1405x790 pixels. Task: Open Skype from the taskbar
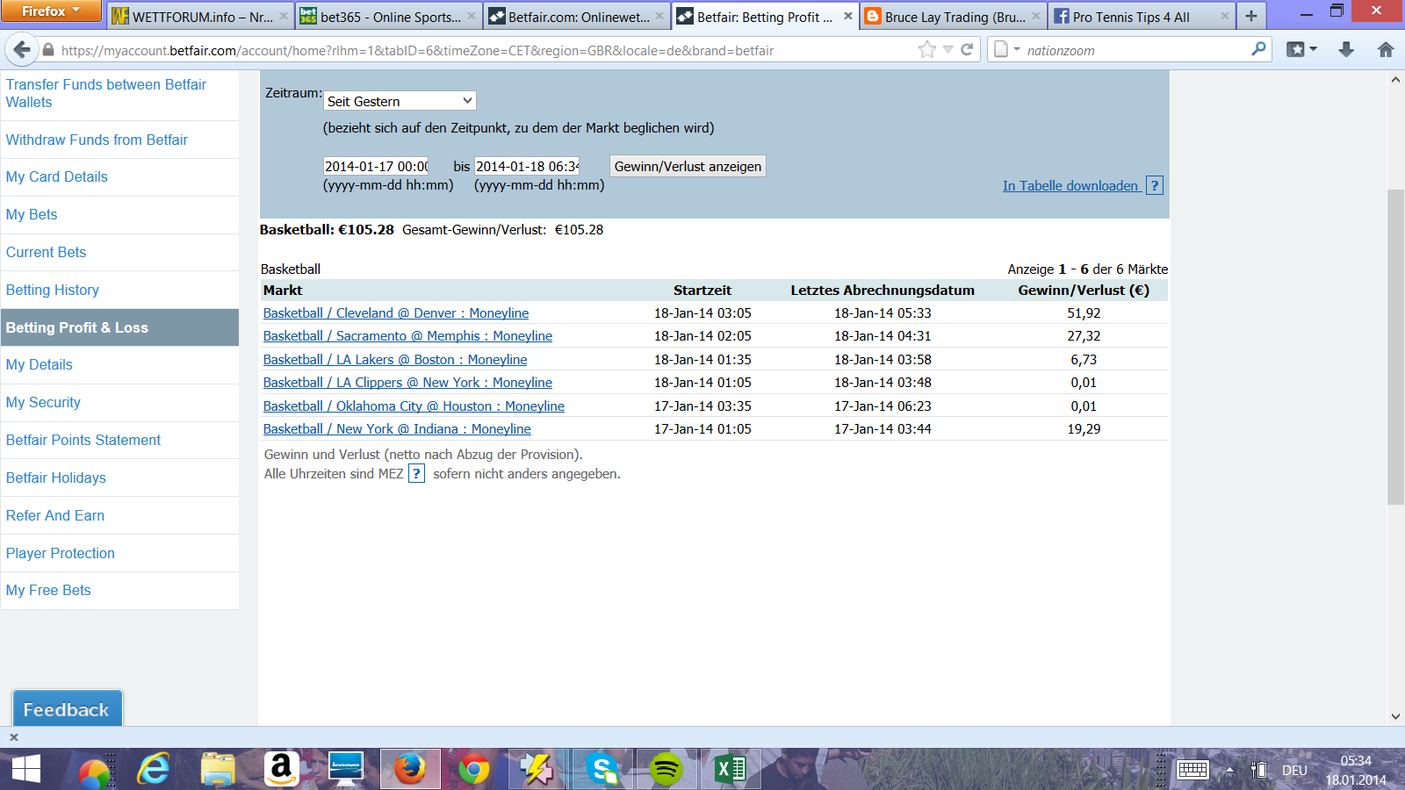(602, 770)
